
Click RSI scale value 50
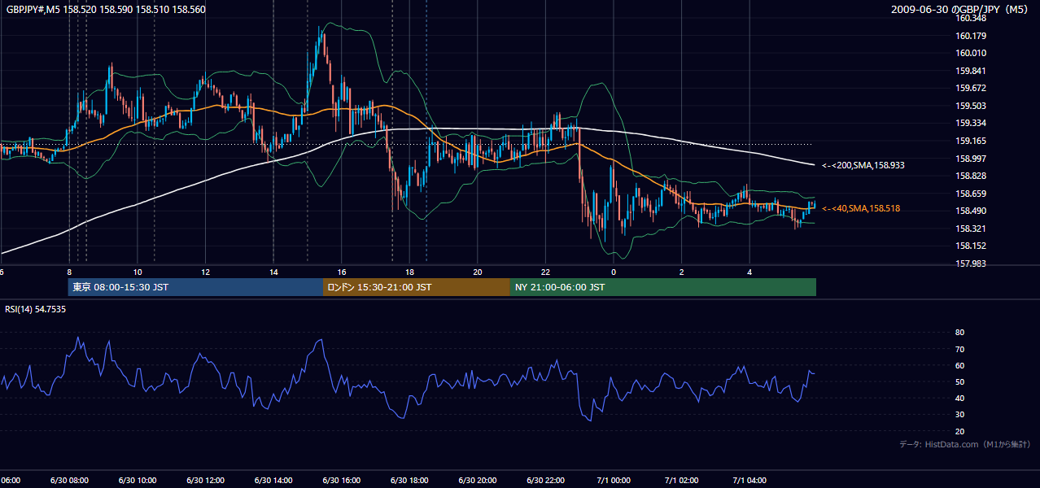pyautogui.click(x=960, y=381)
